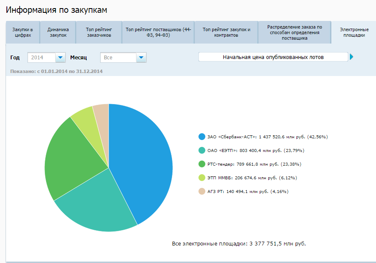The width and height of the screenshot is (376, 263).
Task: Expand the Год dropdown arrow
Action: pos(60,58)
